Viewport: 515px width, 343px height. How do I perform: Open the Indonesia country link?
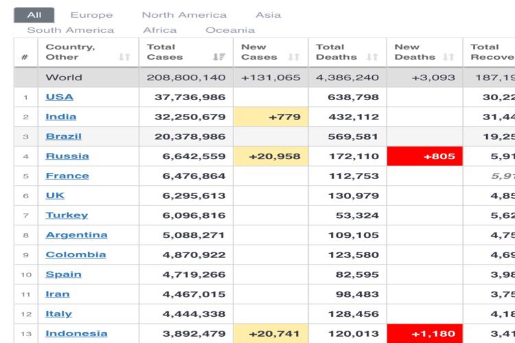(76, 333)
